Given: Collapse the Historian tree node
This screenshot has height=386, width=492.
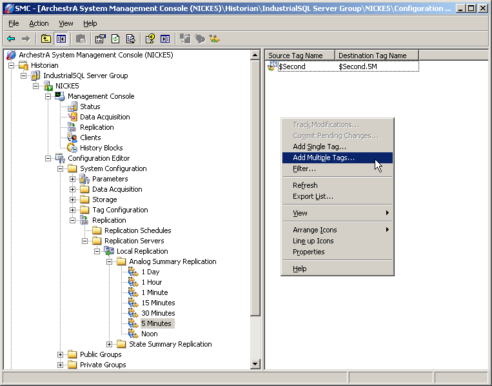Looking at the screenshot, I should 12,65.
